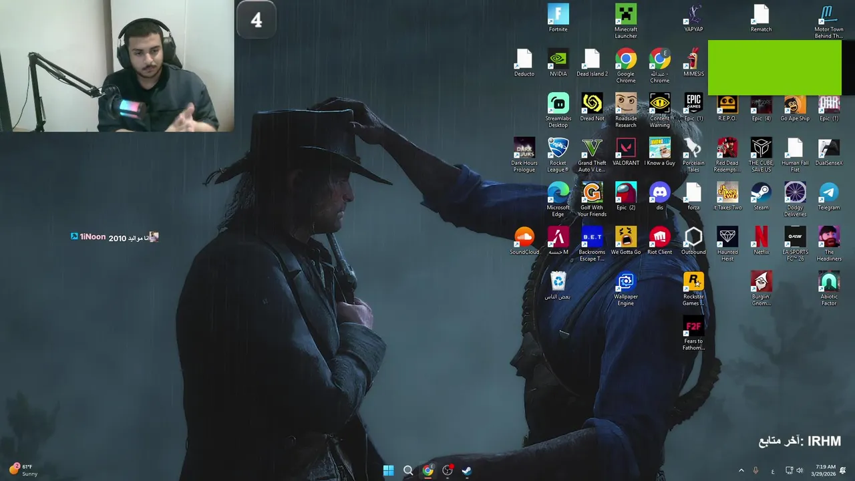Open Motor Town Behind The Wheel shortcut
The width and height of the screenshot is (855, 481).
828,21
